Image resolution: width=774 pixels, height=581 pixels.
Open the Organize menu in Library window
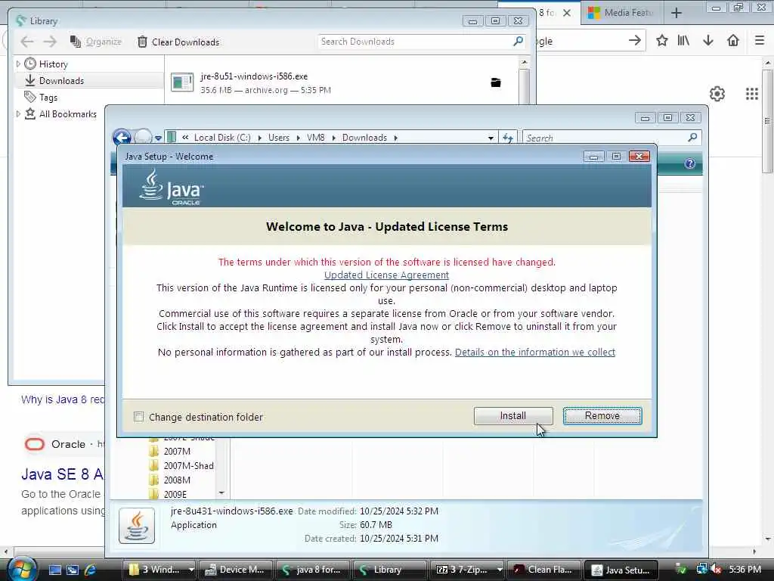pos(96,42)
